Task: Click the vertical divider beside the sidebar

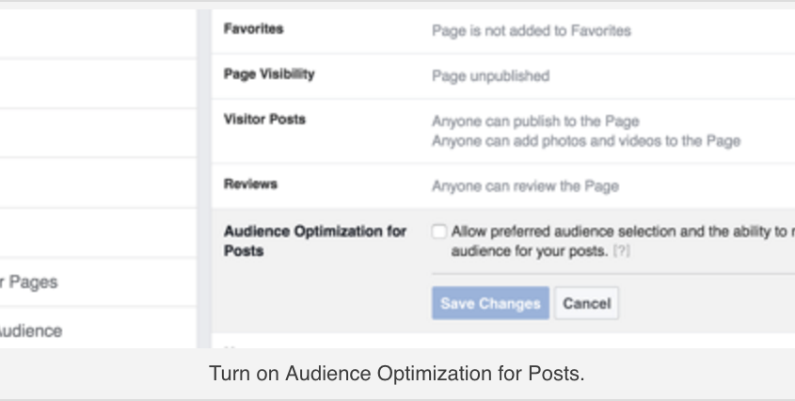Action: point(204,179)
